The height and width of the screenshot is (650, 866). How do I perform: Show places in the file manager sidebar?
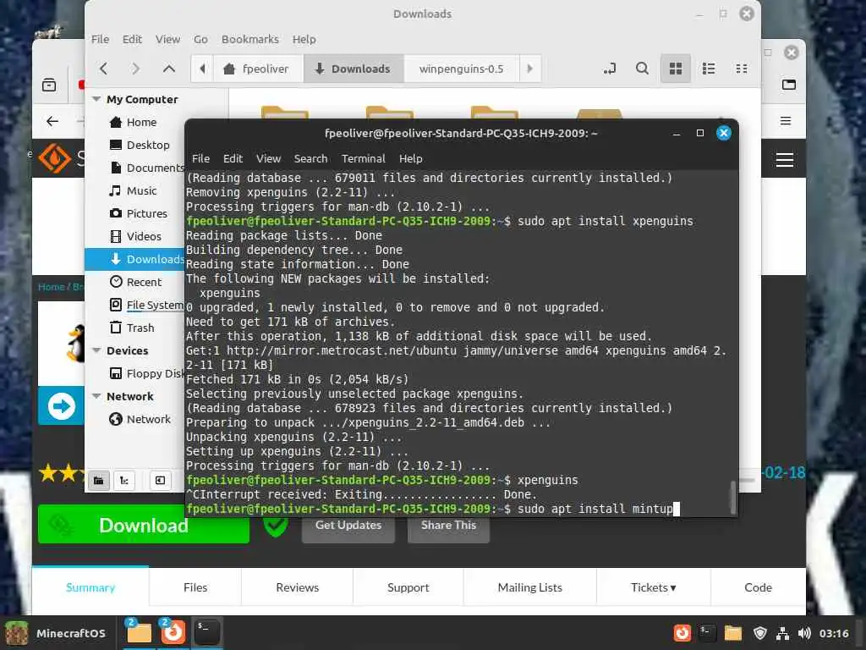point(99,481)
